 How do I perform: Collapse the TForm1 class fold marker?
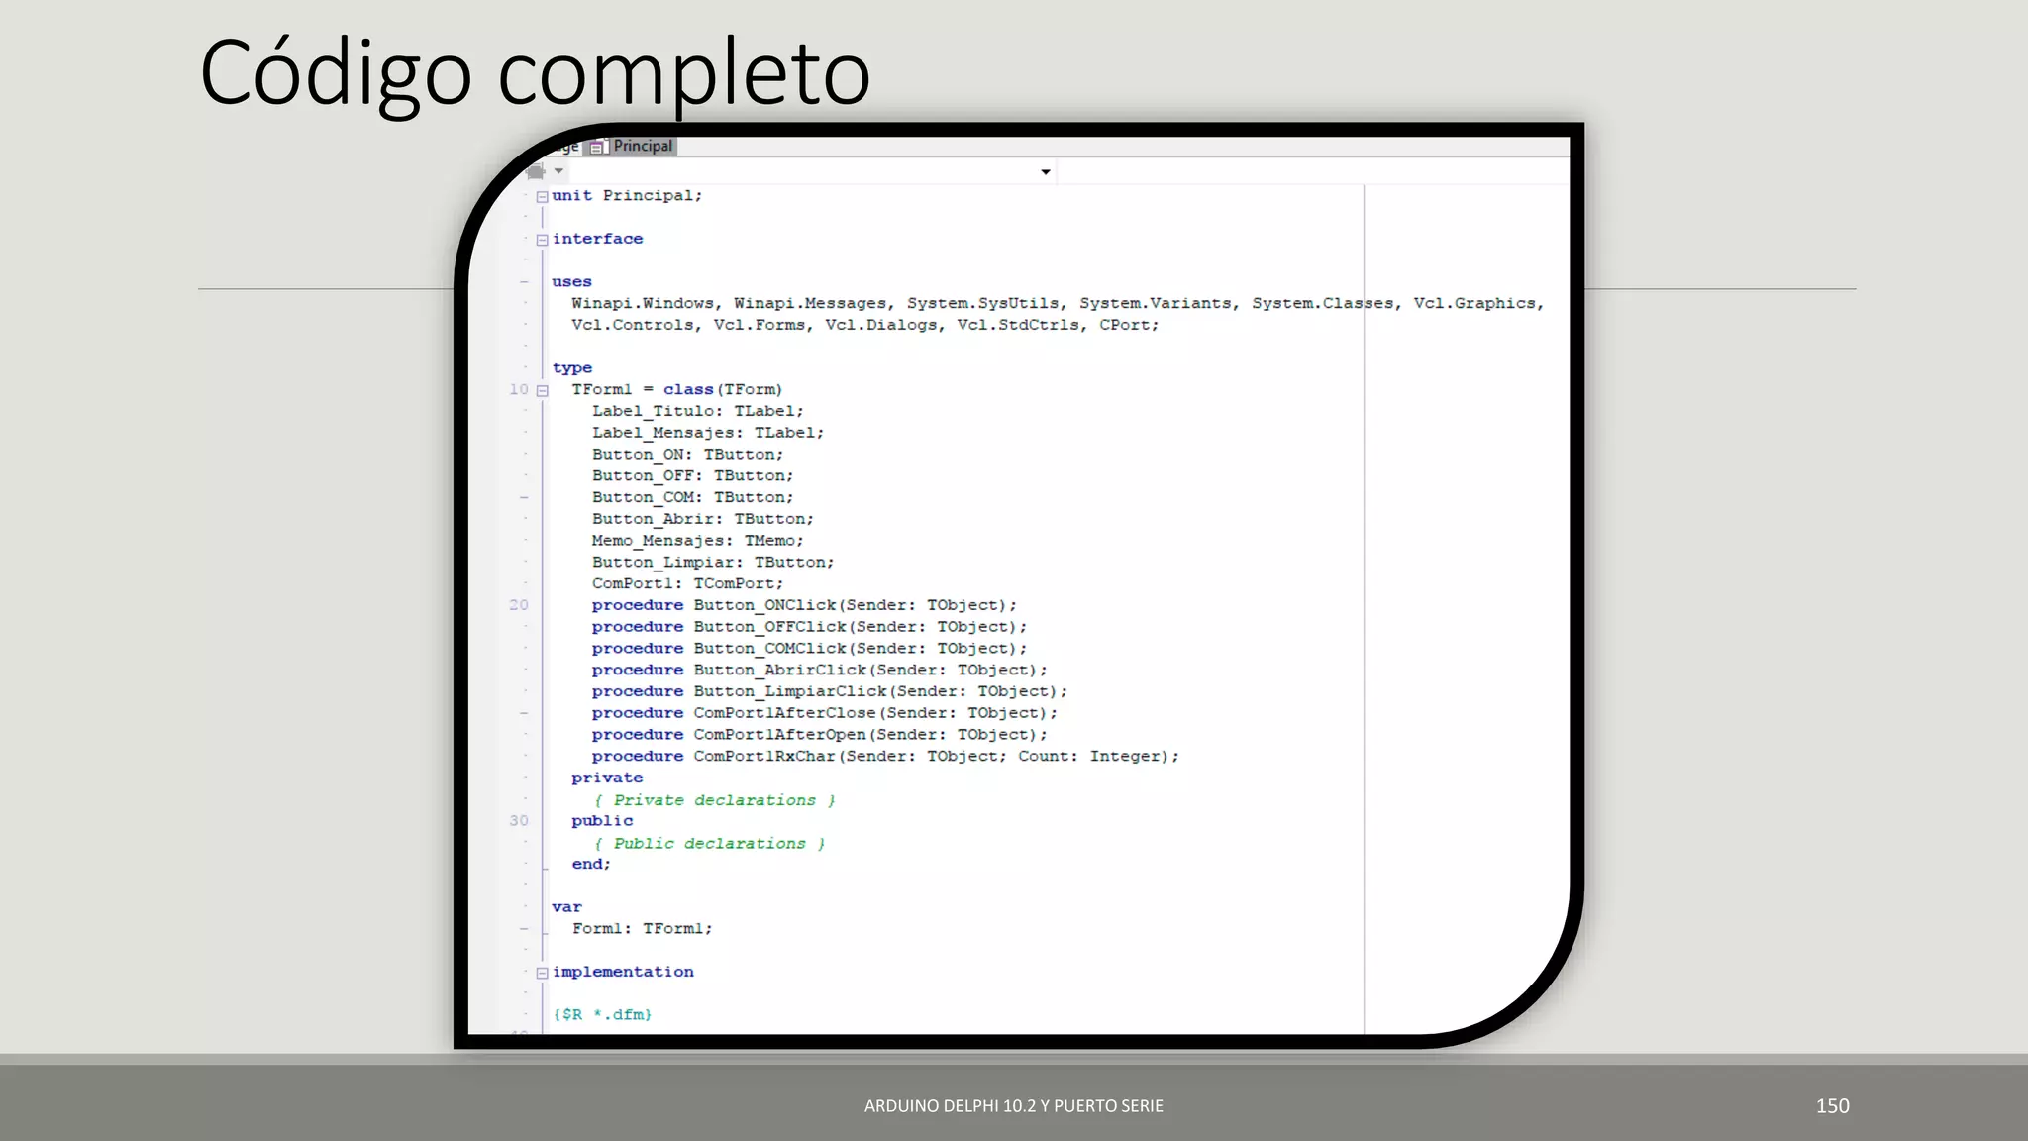click(542, 391)
